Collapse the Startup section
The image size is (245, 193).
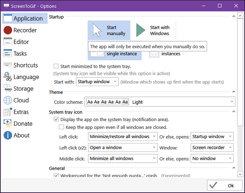(234, 16)
